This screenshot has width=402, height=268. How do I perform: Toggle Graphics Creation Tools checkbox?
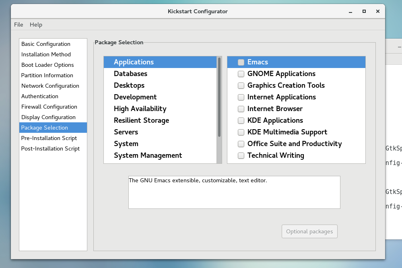pyautogui.click(x=241, y=86)
